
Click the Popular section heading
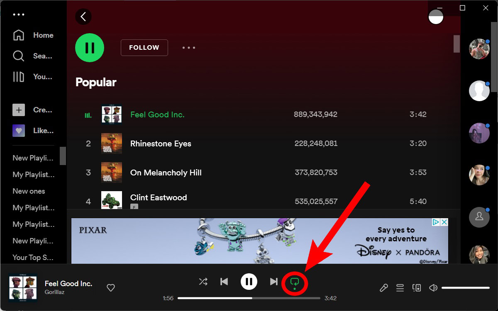[x=96, y=82]
